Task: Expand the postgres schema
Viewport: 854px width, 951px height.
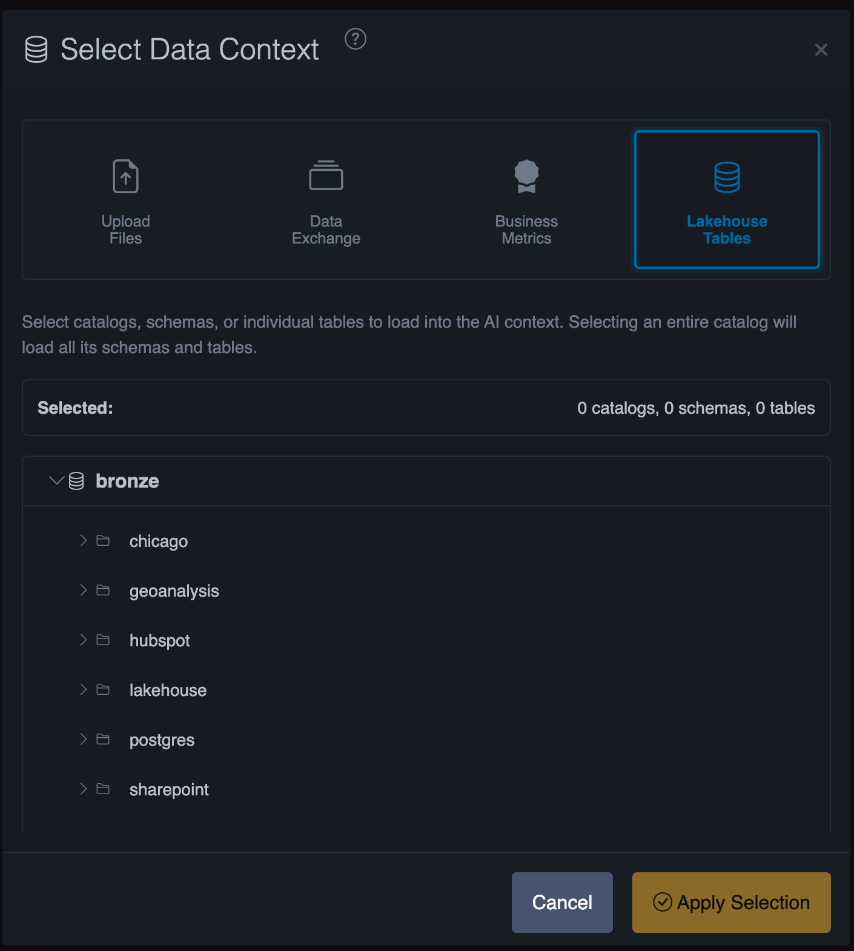Action: [x=82, y=739]
